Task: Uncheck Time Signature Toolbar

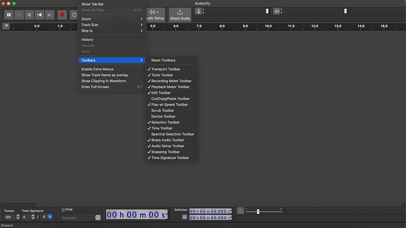Action: pyautogui.click(x=172, y=158)
